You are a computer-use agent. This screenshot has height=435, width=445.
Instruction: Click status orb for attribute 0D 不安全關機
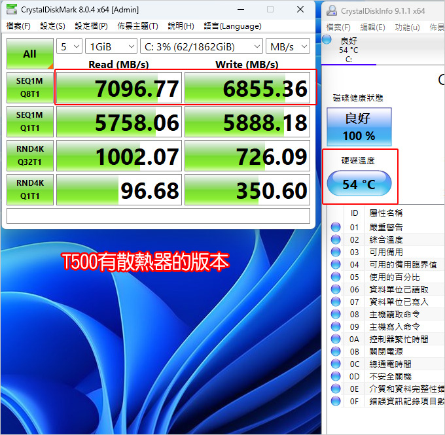pos(336,376)
